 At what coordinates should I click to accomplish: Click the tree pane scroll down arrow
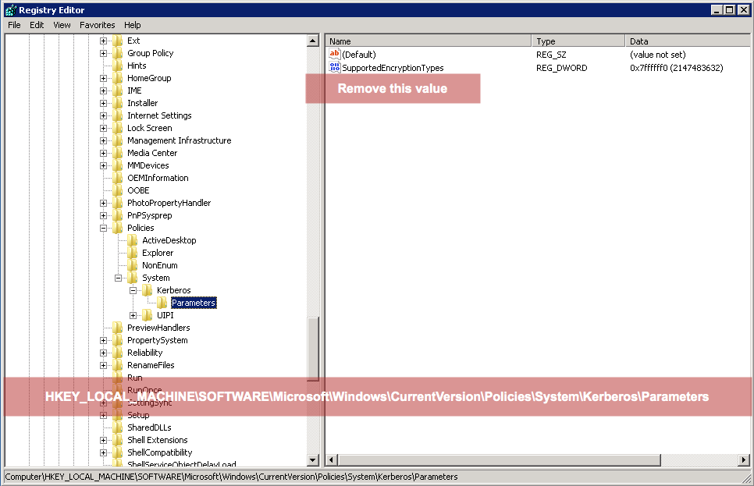312,460
